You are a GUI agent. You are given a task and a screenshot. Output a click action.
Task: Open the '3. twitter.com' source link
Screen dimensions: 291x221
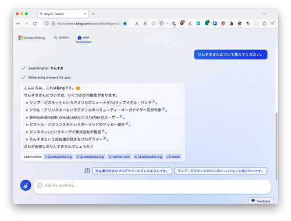coord(119,157)
